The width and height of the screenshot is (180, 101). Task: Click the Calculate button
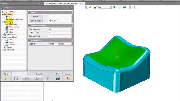tap(39, 74)
